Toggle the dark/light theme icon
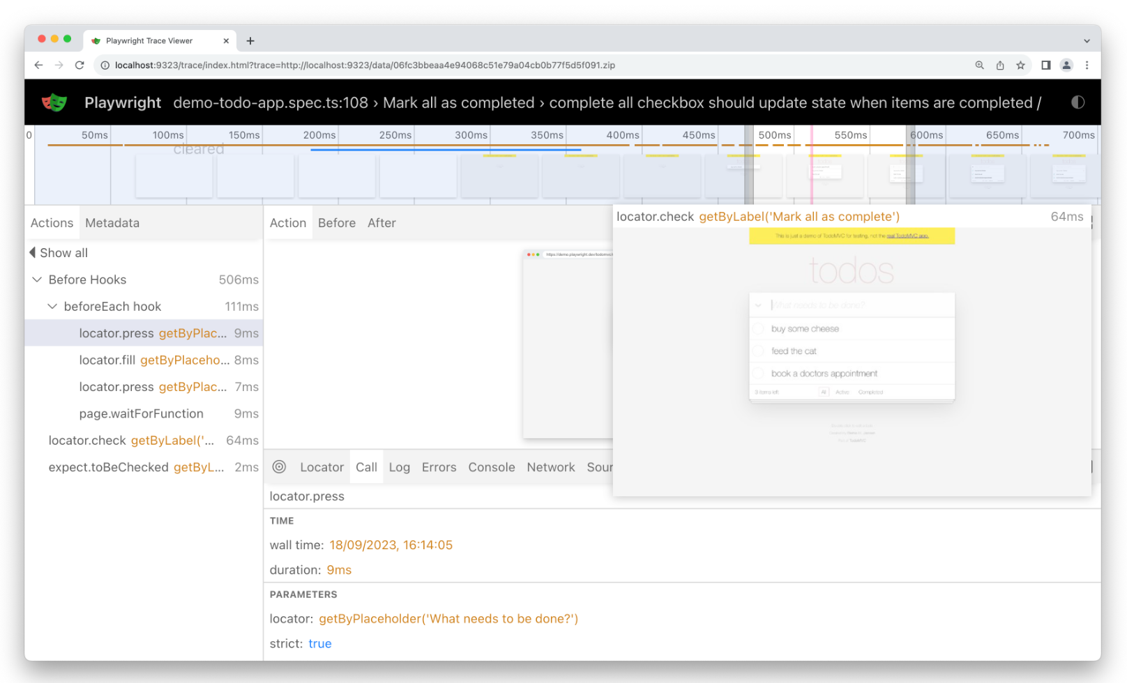 coord(1077,102)
